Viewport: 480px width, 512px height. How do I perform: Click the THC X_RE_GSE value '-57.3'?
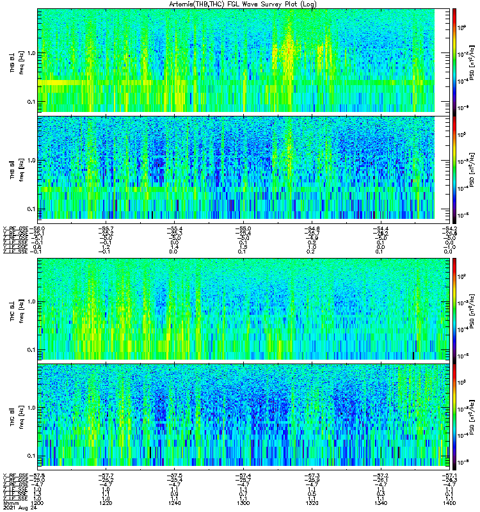click(x=312, y=476)
